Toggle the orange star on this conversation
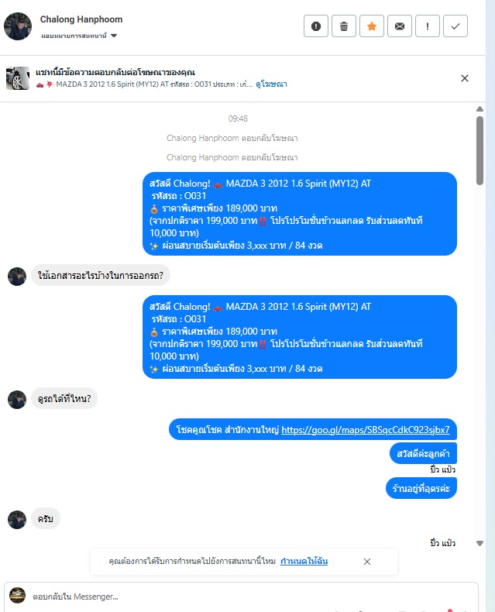The width and height of the screenshot is (495, 612). coord(372,26)
